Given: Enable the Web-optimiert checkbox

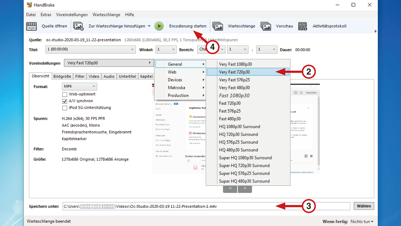Looking at the screenshot, I should [x=65, y=94].
